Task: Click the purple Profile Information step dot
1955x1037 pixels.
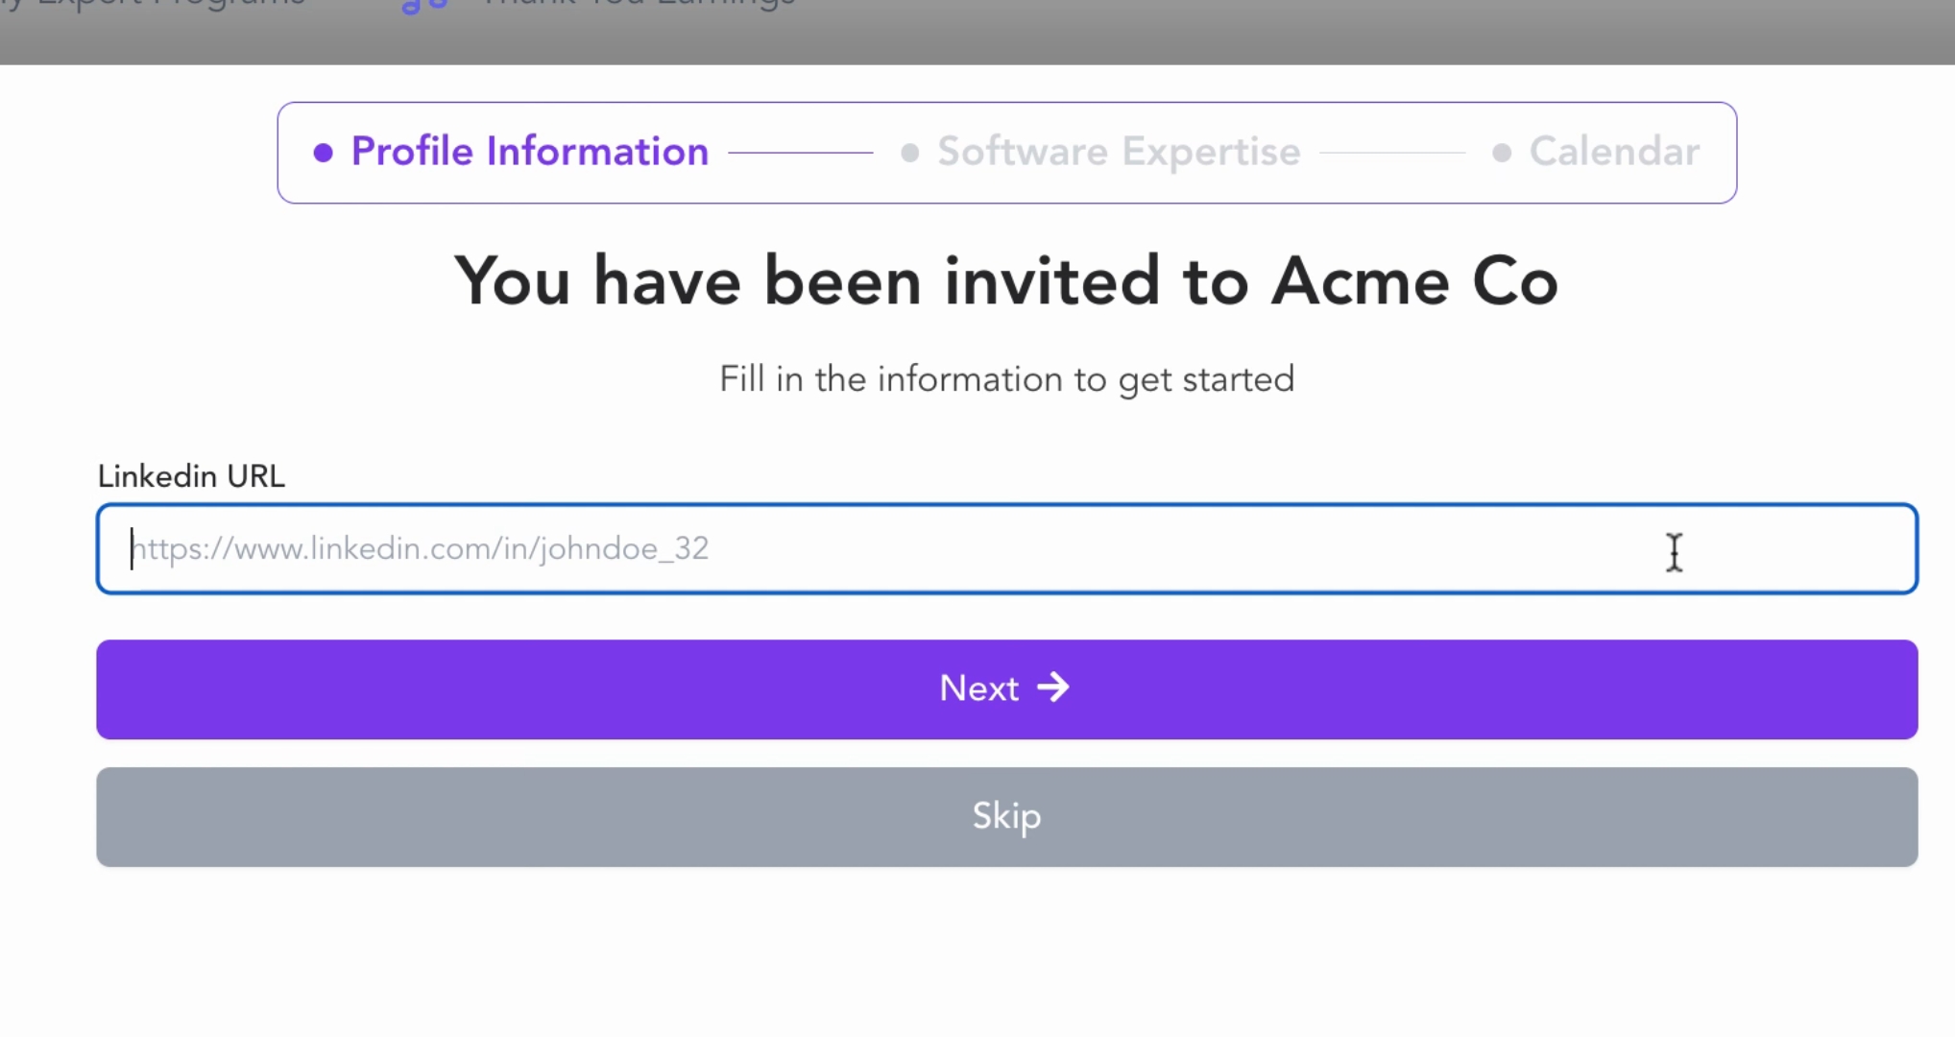Action: [324, 153]
